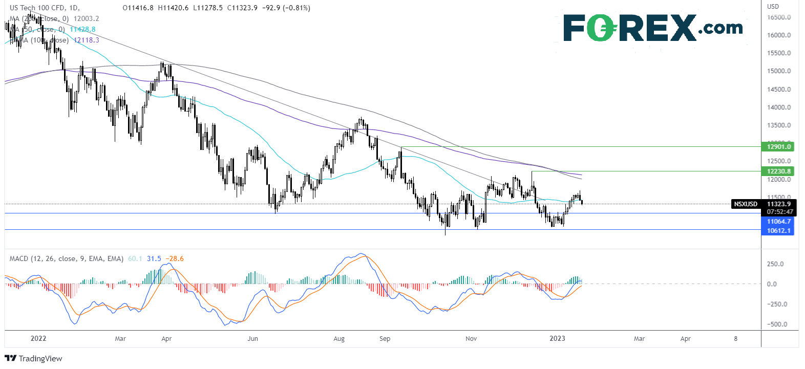Click the Nov label on time axis

[x=471, y=338]
